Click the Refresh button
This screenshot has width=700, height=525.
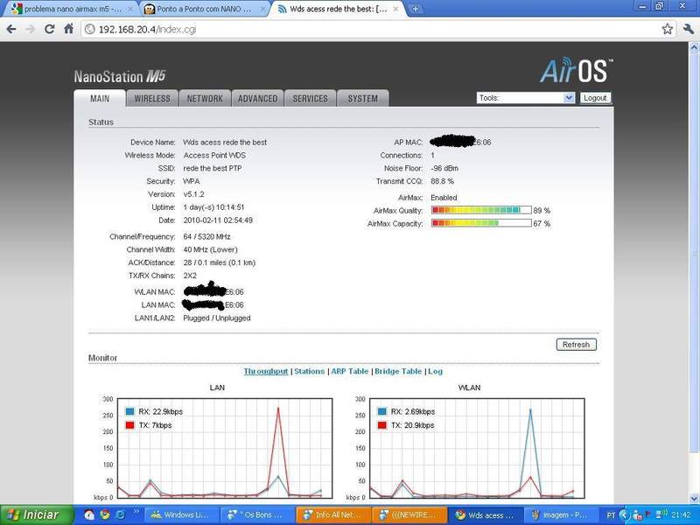576,345
